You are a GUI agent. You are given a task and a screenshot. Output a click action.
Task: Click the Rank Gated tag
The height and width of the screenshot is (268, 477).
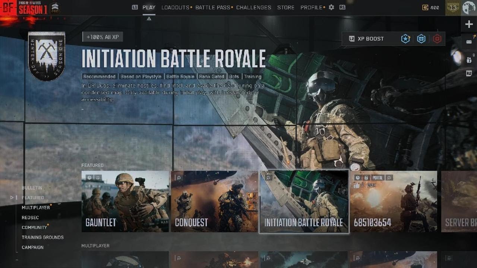coord(212,77)
